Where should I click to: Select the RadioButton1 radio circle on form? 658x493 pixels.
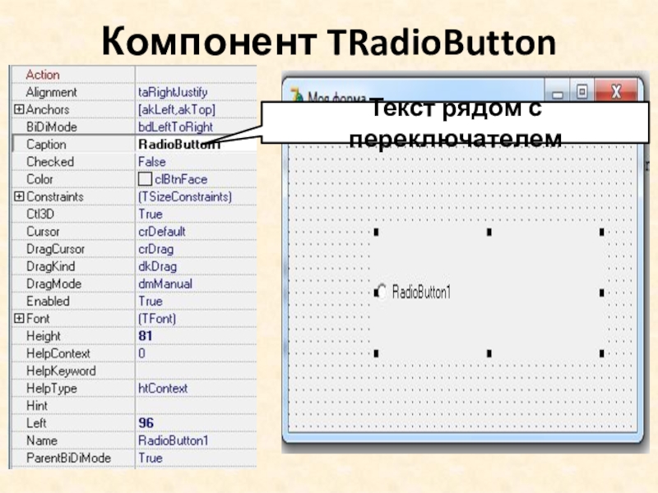pos(381,292)
